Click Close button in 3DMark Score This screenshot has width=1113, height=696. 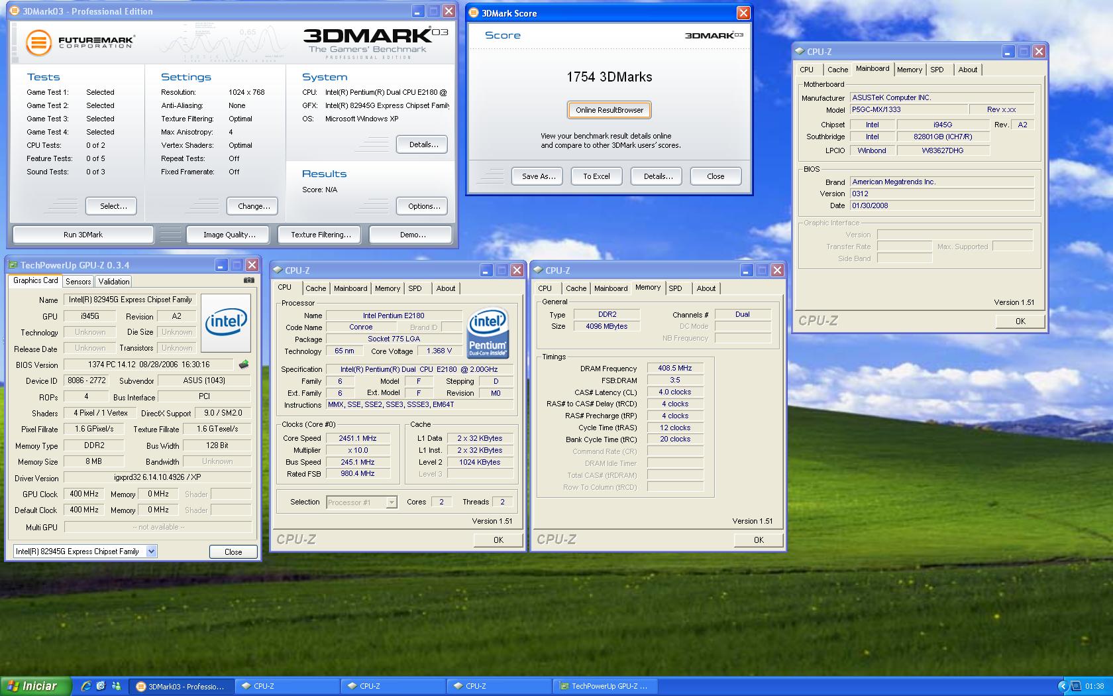click(x=715, y=176)
